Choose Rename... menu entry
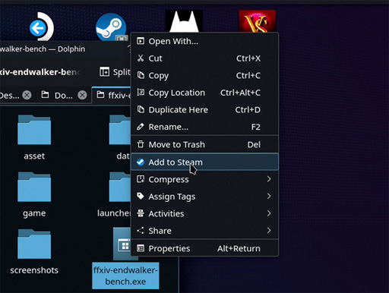This screenshot has width=389, height=293. 204,127
